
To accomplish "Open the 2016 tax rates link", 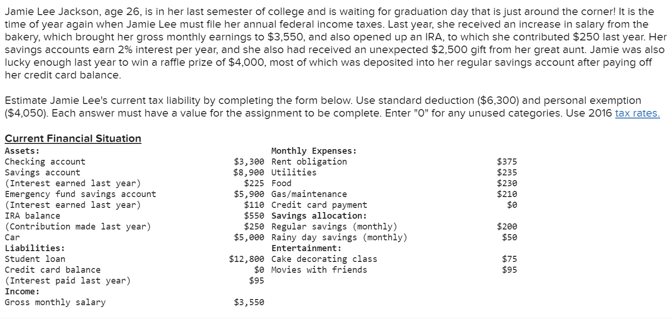I will [x=638, y=113].
